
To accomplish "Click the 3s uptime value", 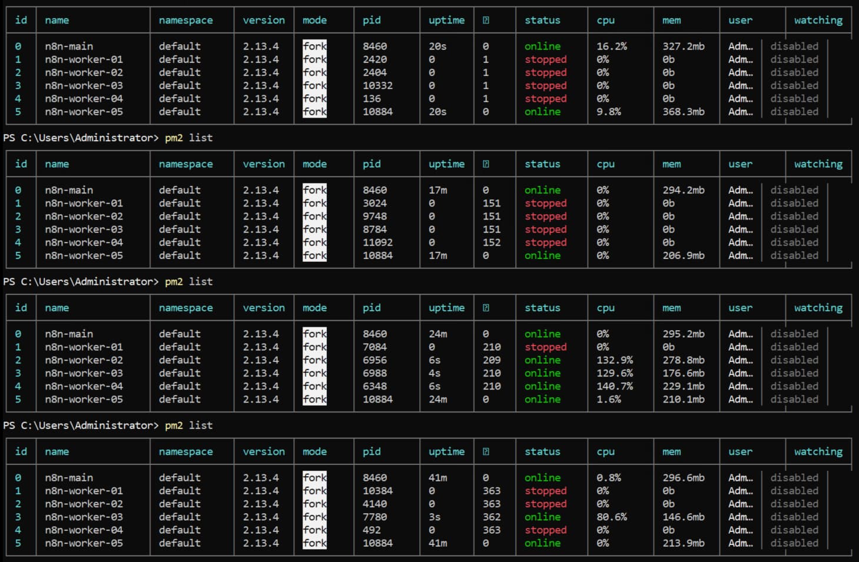I will [x=435, y=517].
